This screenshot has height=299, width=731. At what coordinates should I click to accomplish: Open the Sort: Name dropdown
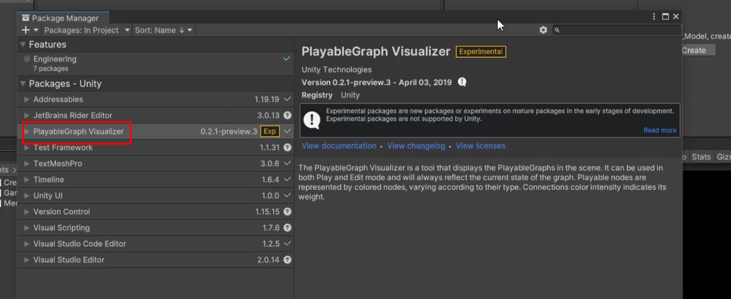tap(163, 30)
